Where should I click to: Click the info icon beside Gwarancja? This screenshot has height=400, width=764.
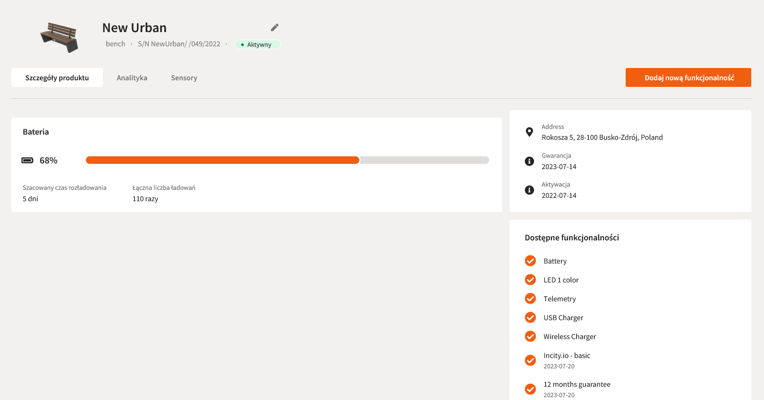click(529, 161)
